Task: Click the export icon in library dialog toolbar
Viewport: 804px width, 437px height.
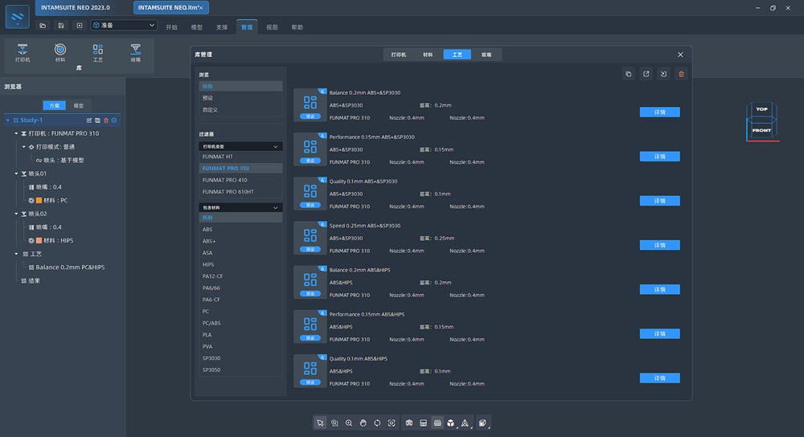Action: pos(646,75)
